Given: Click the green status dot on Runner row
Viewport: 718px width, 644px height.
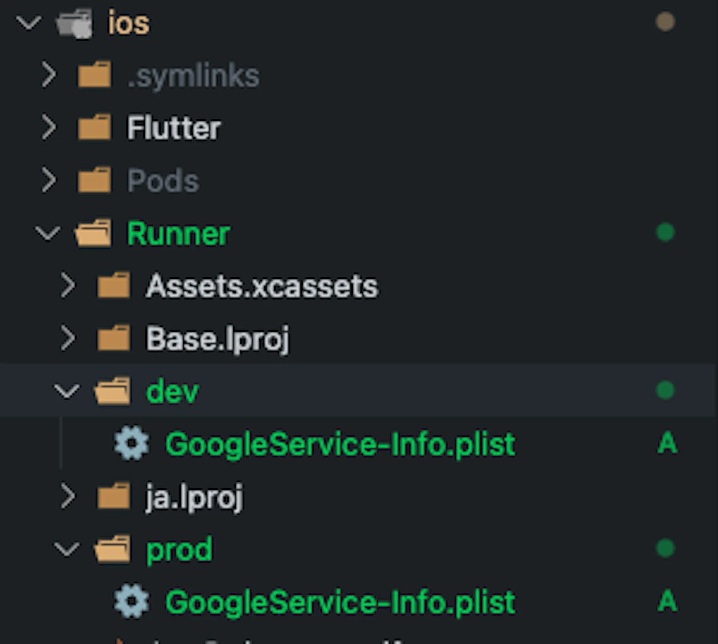Looking at the screenshot, I should tap(665, 232).
